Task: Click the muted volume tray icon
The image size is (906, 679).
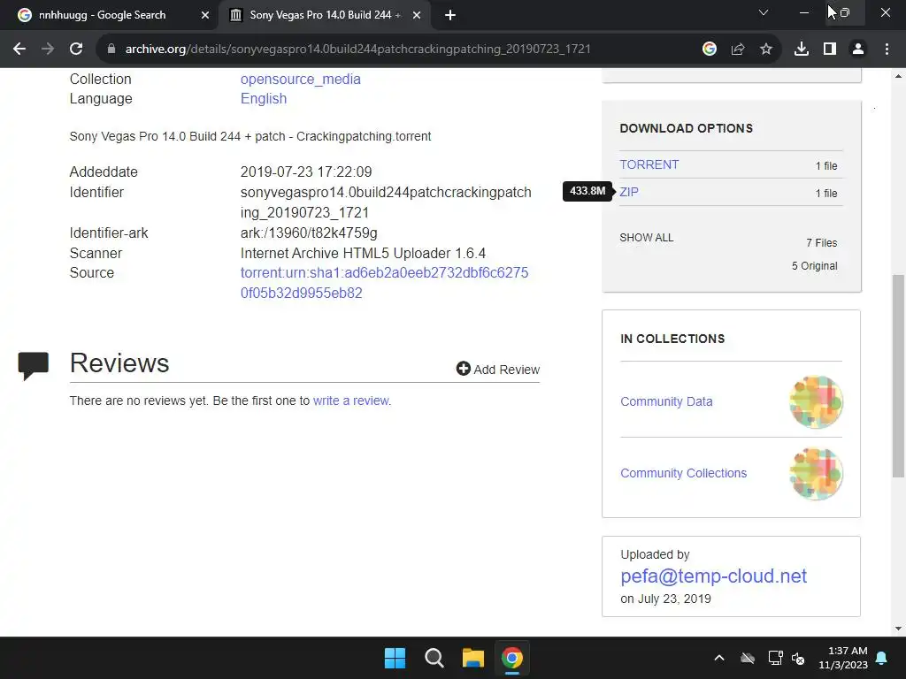Action: click(798, 658)
